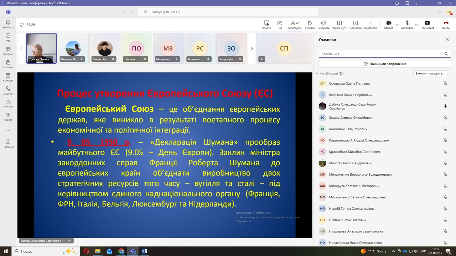Click the red Leave (Вийти) button

[446, 24]
